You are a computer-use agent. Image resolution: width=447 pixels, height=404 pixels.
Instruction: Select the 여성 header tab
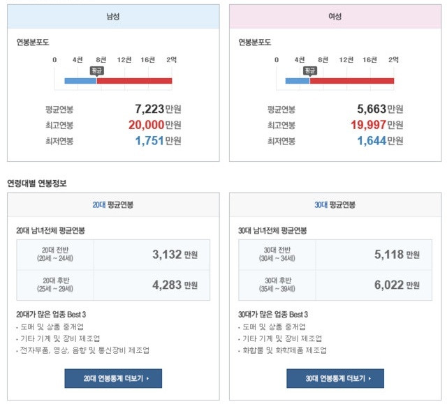click(335, 17)
